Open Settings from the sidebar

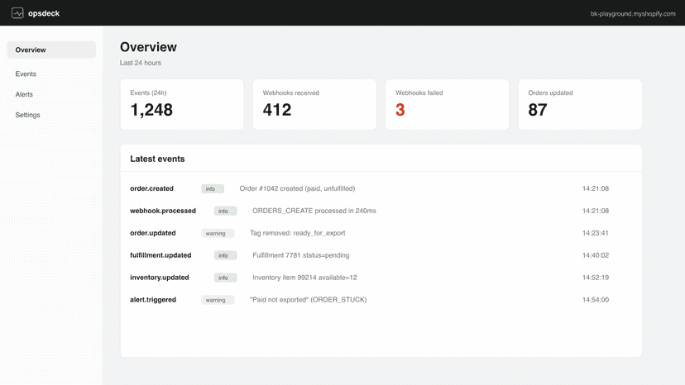pyautogui.click(x=27, y=115)
